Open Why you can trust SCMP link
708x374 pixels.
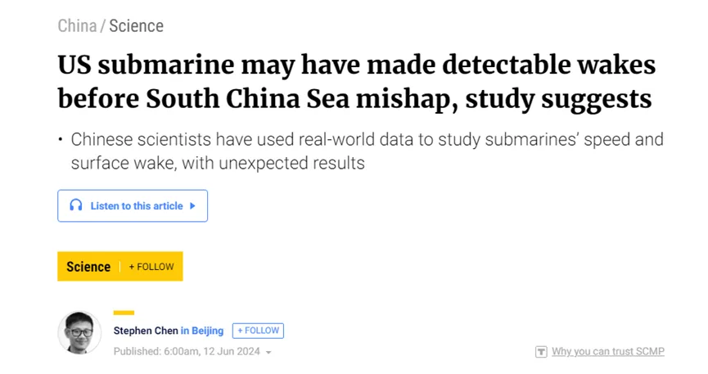pyautogui.click(x=608, y=351)
